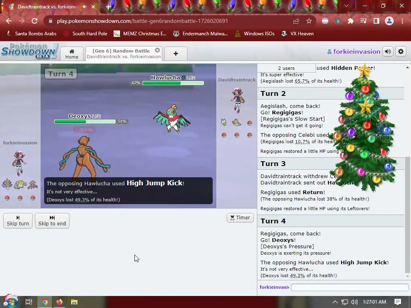Open the Santa Bombs Arabs bookmark
This screenshot has width=411, height=308.
[x=31, y=34]
